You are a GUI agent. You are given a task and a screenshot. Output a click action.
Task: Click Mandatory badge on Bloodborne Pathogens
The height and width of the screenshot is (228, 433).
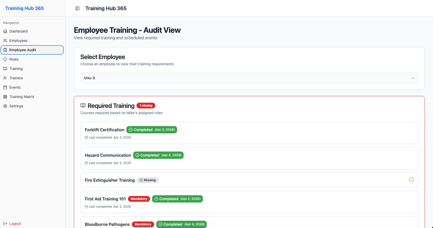(x=143, y=224)
